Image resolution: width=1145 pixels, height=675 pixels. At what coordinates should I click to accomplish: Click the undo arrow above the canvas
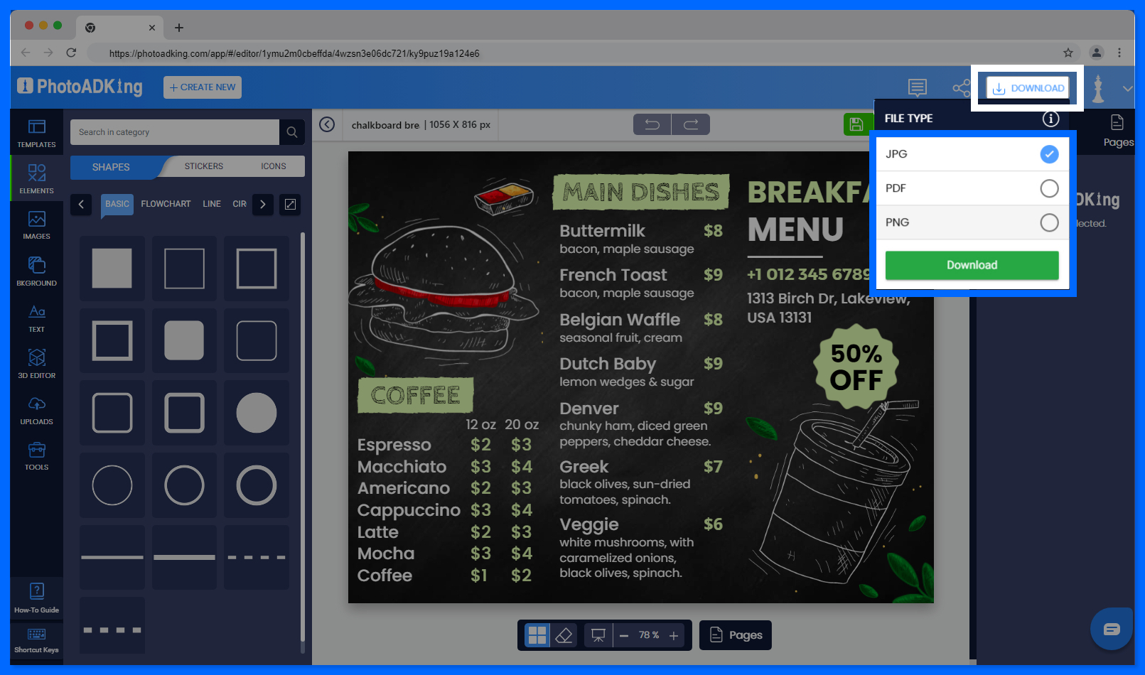(x=651, y=124)
